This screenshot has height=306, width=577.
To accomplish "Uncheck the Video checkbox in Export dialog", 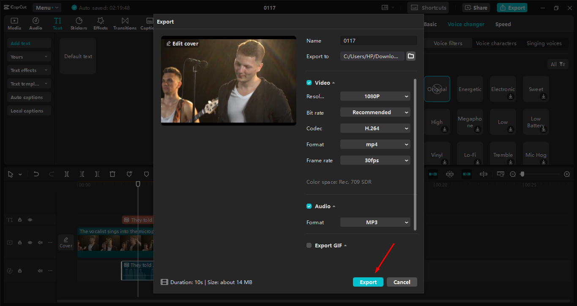I will coord(309,83).
